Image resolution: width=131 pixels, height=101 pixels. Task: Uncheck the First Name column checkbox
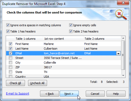pos(10,44)
